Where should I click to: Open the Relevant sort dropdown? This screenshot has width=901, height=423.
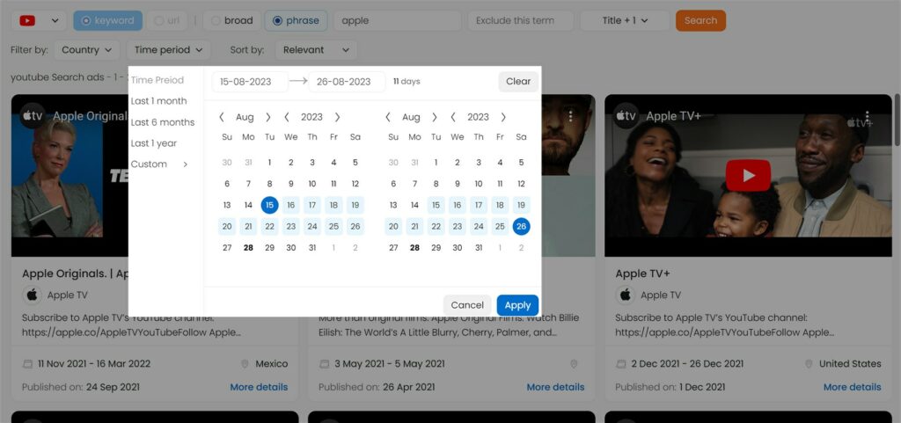point(316,50)
